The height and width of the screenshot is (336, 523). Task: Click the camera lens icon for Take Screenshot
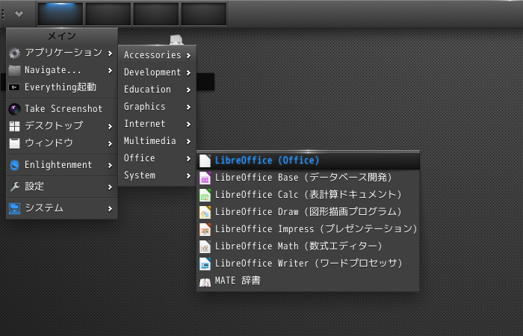(x=14, y=109)
